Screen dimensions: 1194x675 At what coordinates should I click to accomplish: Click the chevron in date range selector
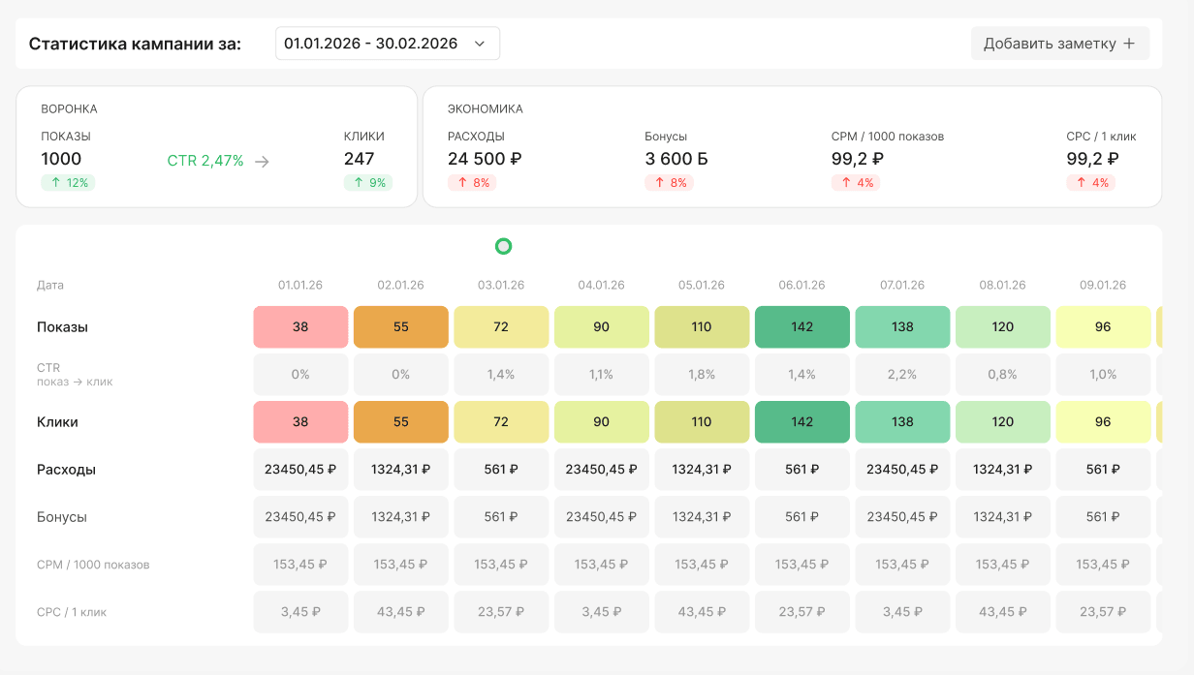click(x=479, y=44)
